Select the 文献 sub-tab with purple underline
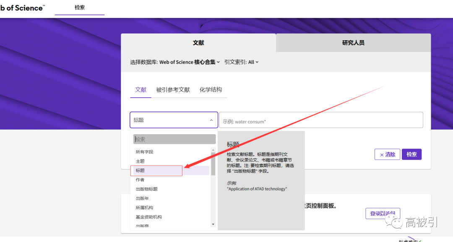This screenshot has height=242, width=453. 141,90
